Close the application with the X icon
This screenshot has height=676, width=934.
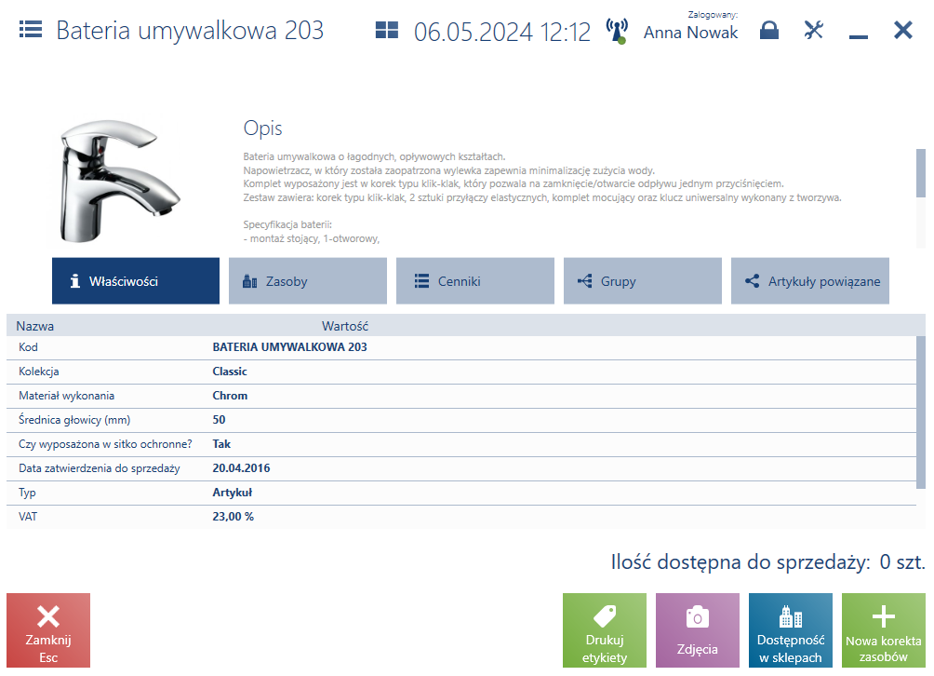pos(903,30)
